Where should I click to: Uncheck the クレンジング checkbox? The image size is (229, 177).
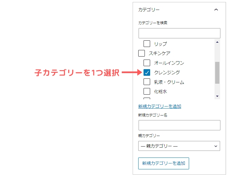[x=147, y=72]
